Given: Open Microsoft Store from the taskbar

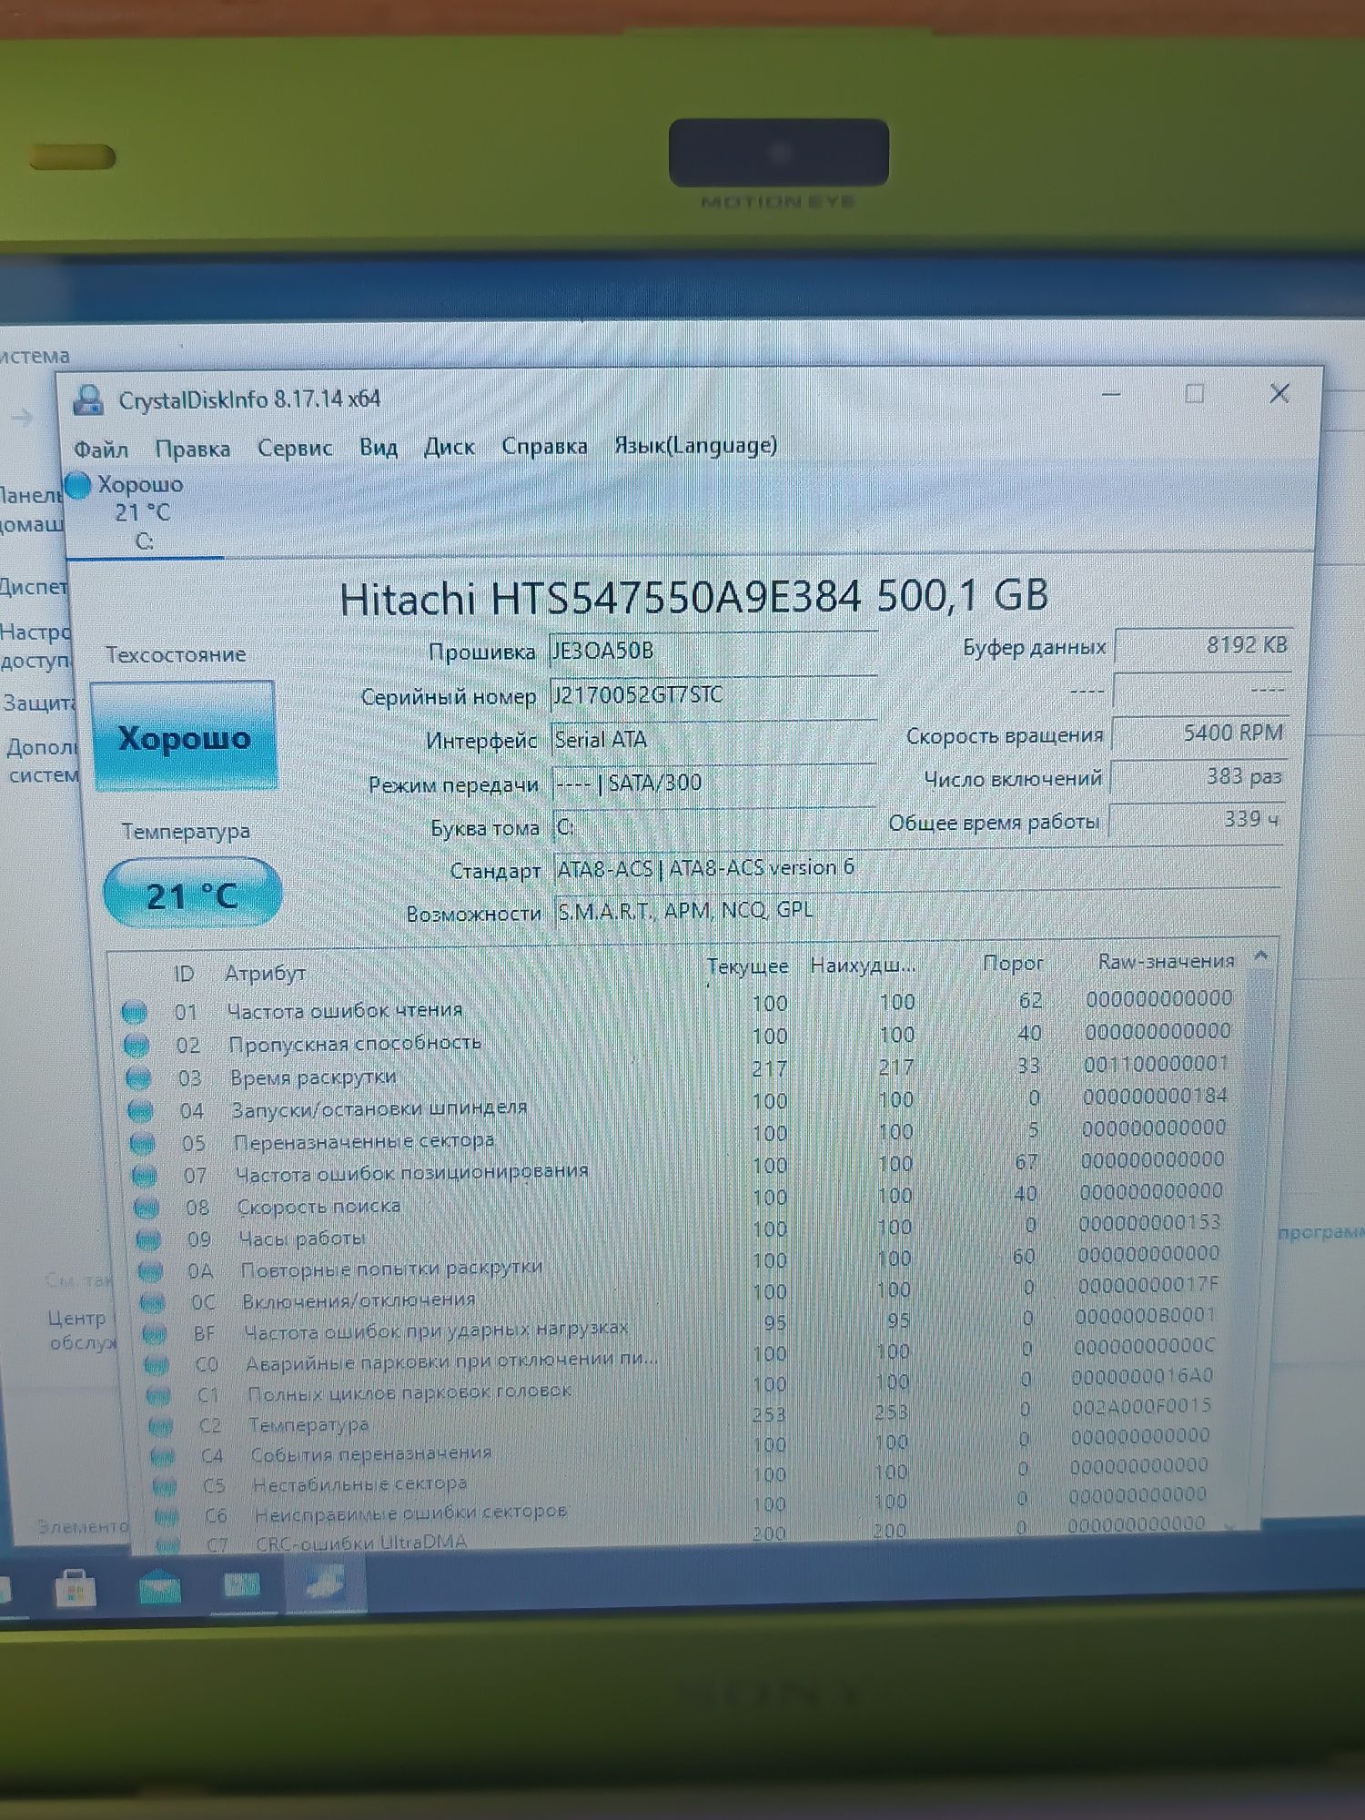Looking at the screenshot, I should [x=75, y=1590].
